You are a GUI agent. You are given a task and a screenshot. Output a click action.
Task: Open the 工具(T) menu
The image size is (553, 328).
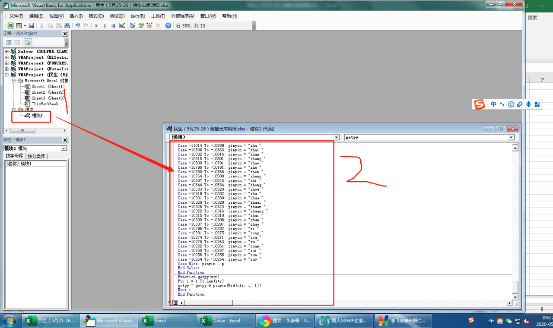pyautogui.click(x=158, y=16)
